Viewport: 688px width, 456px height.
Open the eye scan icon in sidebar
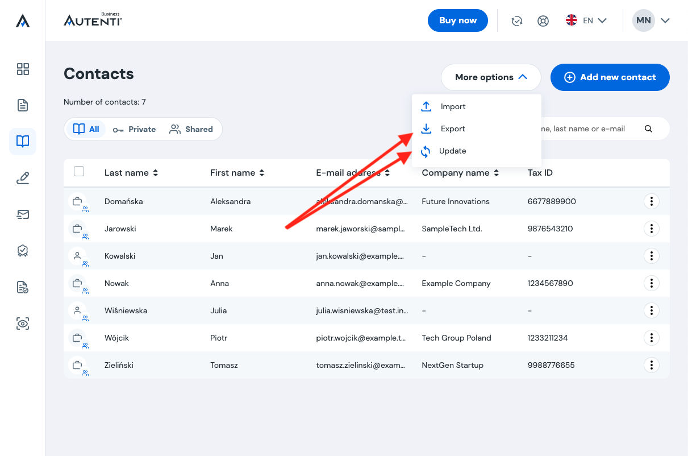point(23,324)
